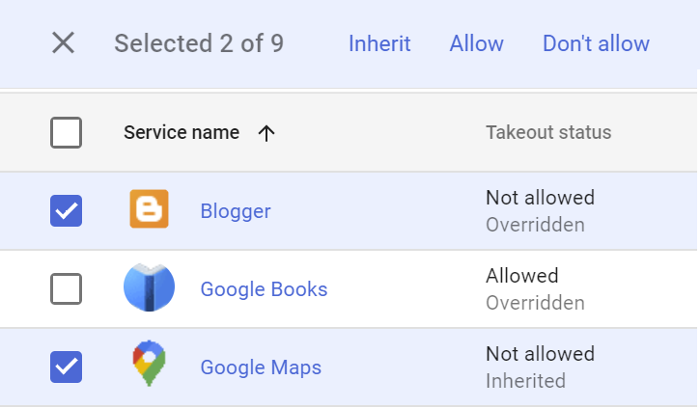Click the Google Maps pin icon
This screenshot has height=408, width=700.
click(149, 366)
